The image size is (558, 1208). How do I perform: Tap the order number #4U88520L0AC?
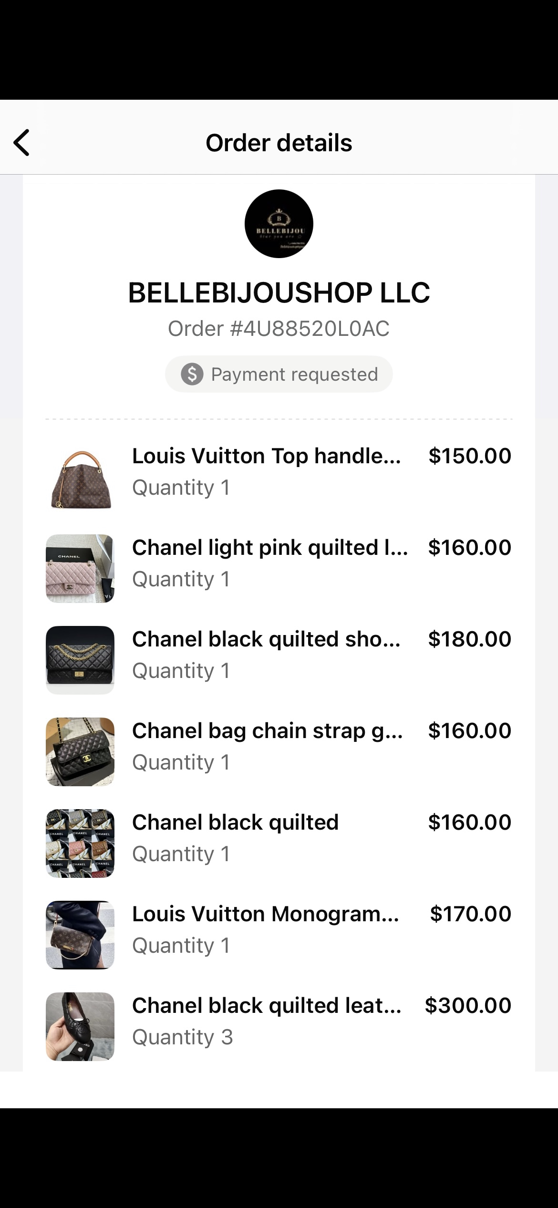[279, 329]
